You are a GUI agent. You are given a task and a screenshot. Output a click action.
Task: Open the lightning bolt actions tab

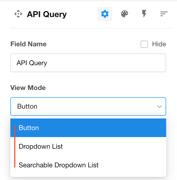[144, 14]
